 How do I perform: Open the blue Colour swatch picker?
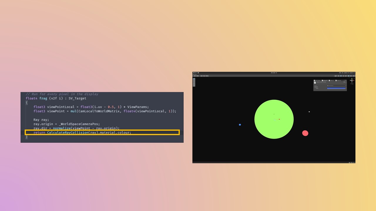pyautogui.click(x=336, y=88)
